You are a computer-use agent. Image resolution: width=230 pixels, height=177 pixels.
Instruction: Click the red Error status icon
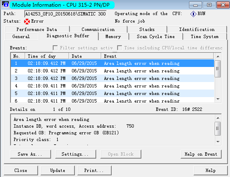click(27, 21)
